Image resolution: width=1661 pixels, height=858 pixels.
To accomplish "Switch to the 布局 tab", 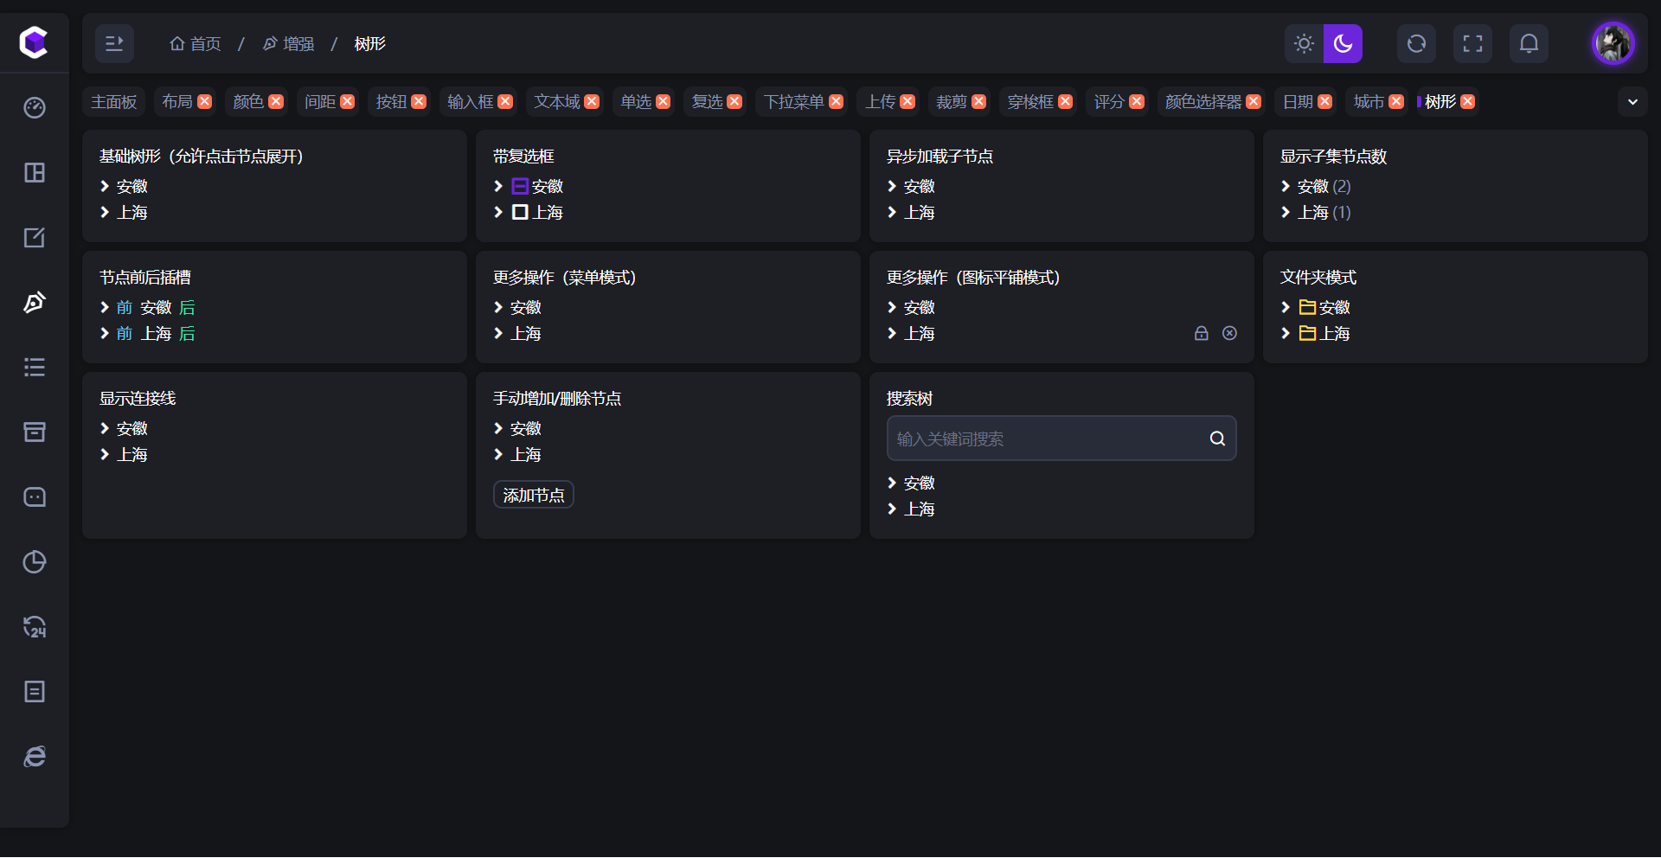I will click(177, 102).
